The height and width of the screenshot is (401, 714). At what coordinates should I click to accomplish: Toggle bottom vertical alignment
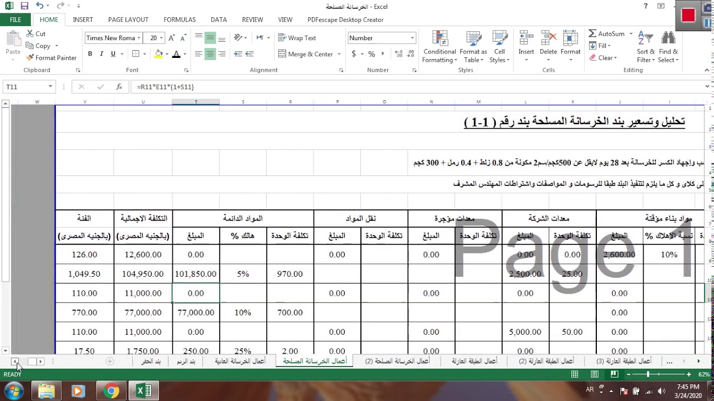coord(221,38)
